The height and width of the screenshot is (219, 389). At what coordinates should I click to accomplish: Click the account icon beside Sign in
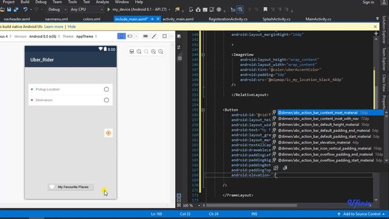[384, 2]
